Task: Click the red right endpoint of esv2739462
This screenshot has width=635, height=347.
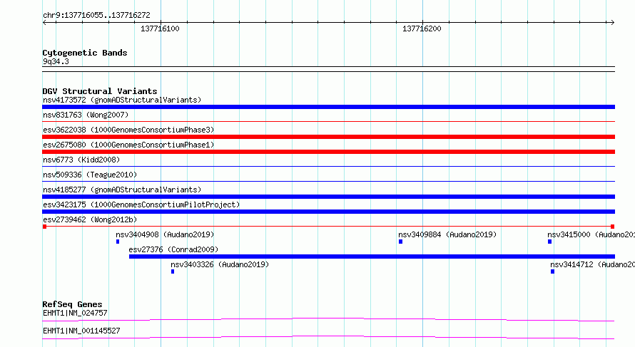Action: point(613,227)
